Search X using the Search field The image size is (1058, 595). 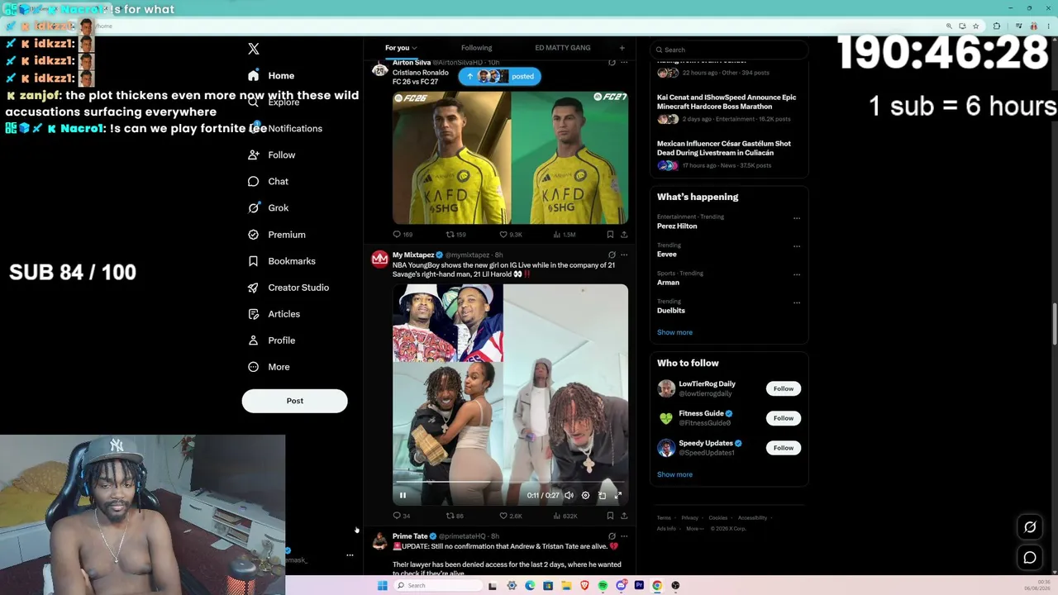[731, 50]
